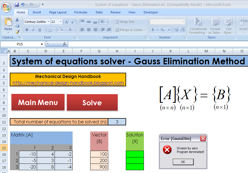Open the Developer tab
Image resolution: width=248 pixels, height=173 pixels.
point(151,12)
